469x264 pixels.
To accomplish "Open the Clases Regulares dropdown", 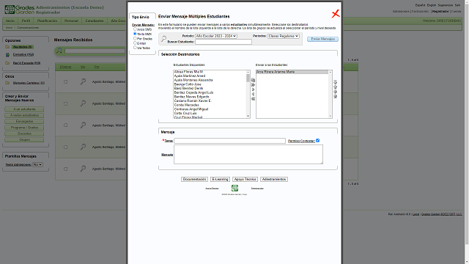I will (x=284, y=36).
